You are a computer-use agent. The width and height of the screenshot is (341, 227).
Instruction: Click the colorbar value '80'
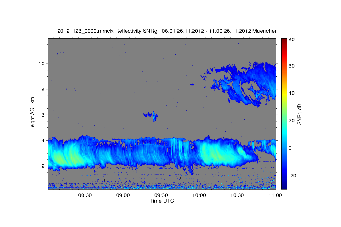(292, 40)
